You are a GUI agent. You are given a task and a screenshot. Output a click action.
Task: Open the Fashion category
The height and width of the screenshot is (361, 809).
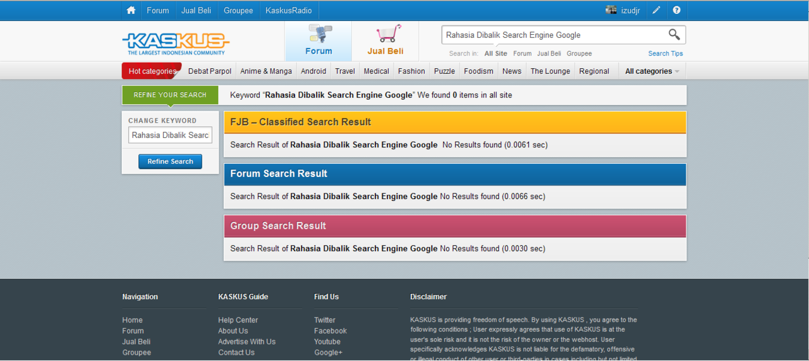point(411,71)
